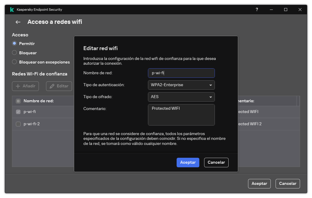This screenshot has width=312, height=198.
Task: Open help via the question mark icon
Action: (257, 9)
